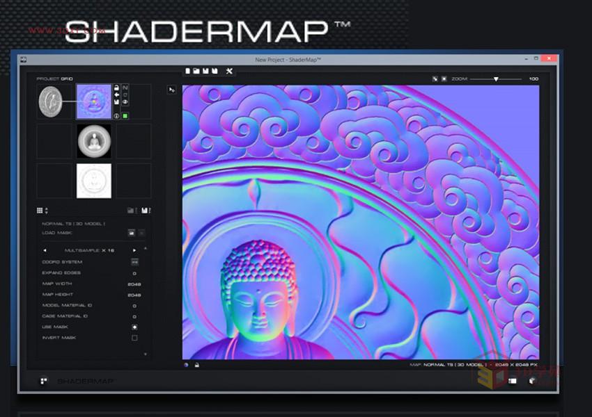Image resolution: width=592 pixels, height=417 pixels.
Task: Create a new project with the blank page icon
Action: pyautogui.click(x=187, y=71)
